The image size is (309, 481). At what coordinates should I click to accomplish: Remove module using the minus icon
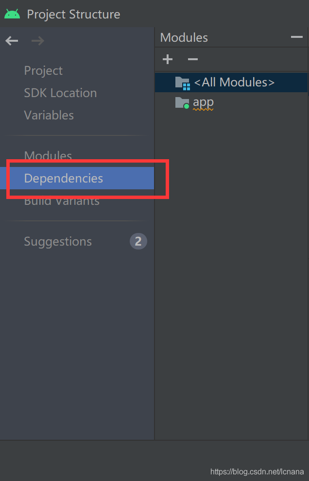[192, 59]
